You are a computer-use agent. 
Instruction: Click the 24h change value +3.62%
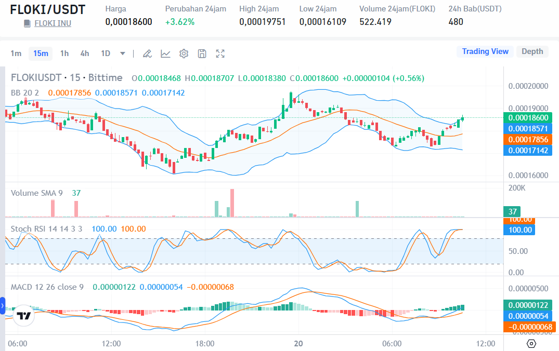pos(180,22)
